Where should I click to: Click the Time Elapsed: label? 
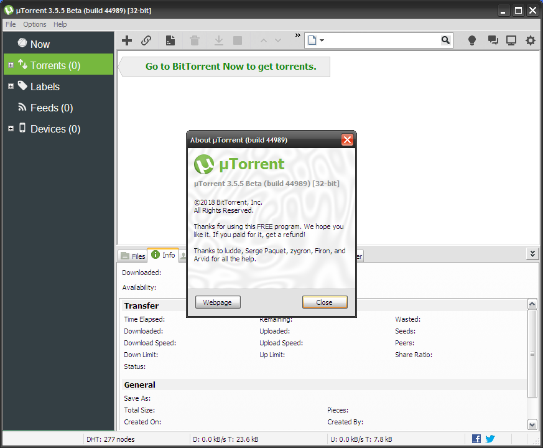(x=144, y=319)
